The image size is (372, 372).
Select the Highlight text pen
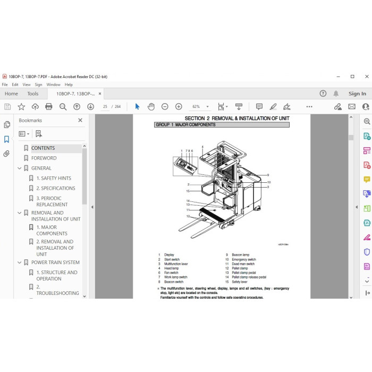[x=273, y=107]
